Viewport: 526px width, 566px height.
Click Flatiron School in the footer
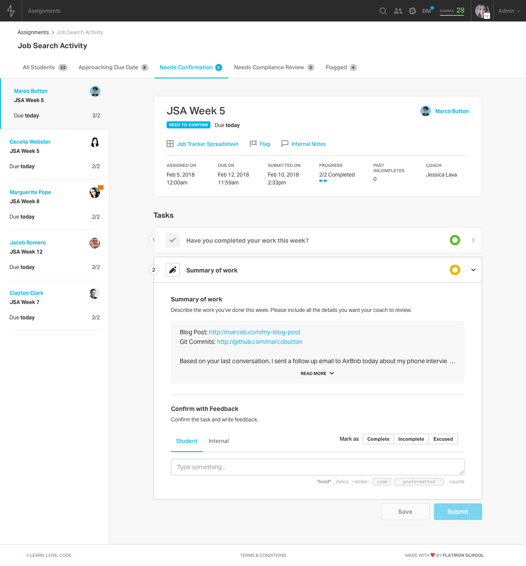pos(463,555)
